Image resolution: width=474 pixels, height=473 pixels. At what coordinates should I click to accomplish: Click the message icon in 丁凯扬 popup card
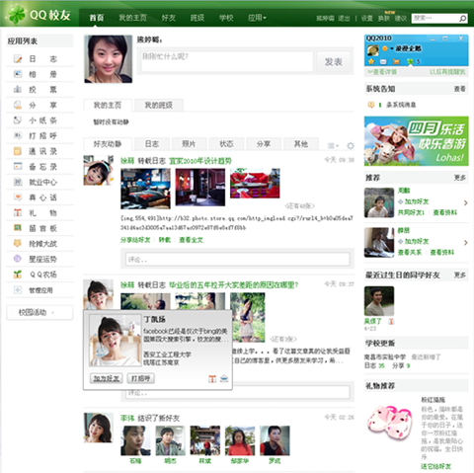tap(224, 379)
